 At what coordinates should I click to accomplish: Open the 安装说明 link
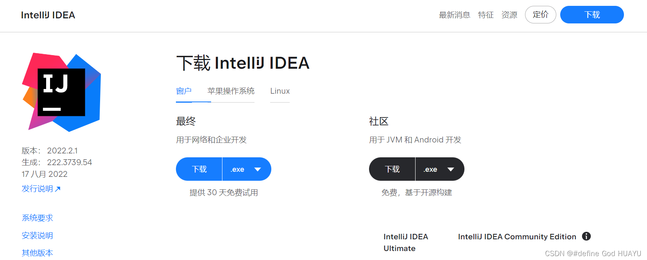[x=37, y=235]
